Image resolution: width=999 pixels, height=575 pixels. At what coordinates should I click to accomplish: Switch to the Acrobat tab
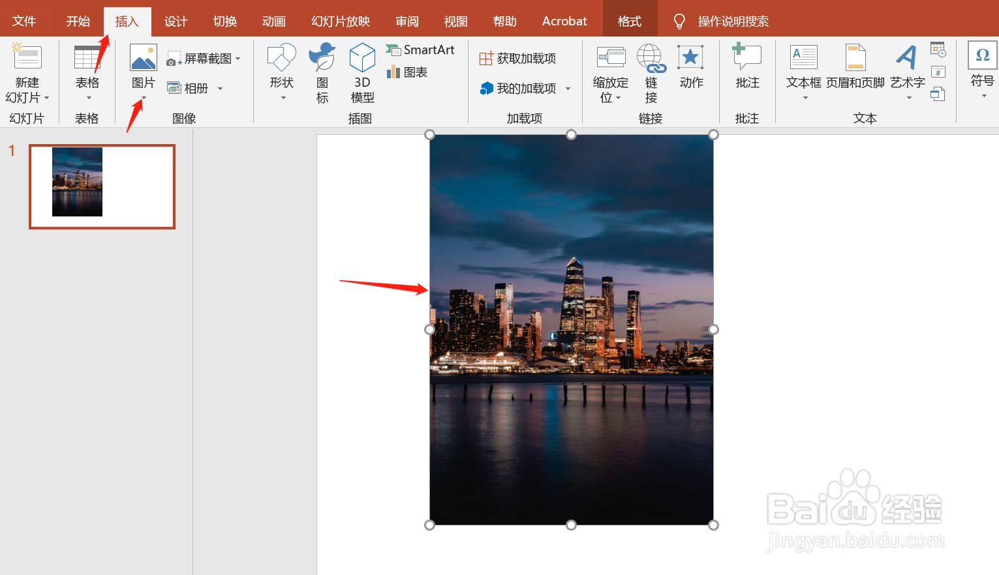click(x=564, y=22)
